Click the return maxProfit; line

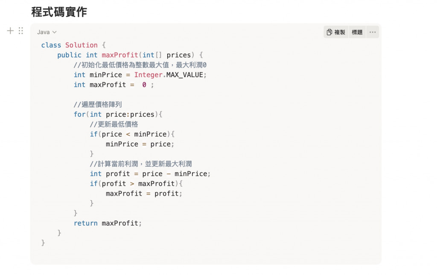[x=108, y=223]
